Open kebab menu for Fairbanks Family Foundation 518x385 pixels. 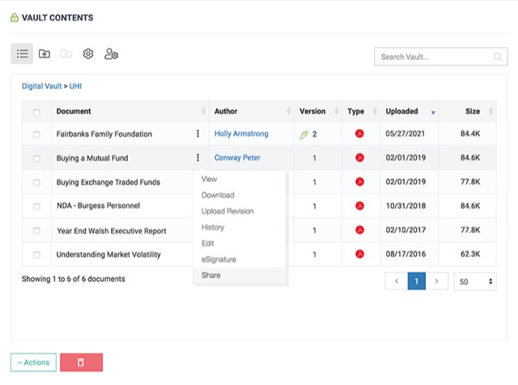[197, 133]
